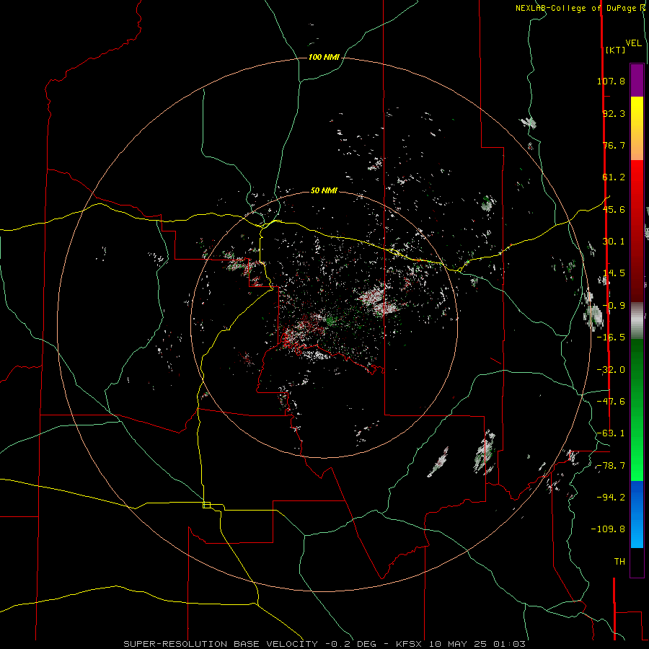Select the 14.5 scale value
Screen dimensions: 649x649
[614, 273]
